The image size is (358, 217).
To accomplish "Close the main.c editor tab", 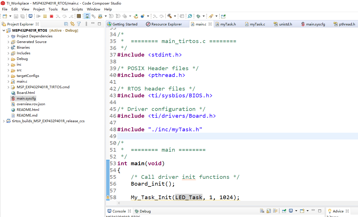I will point(210,24).
